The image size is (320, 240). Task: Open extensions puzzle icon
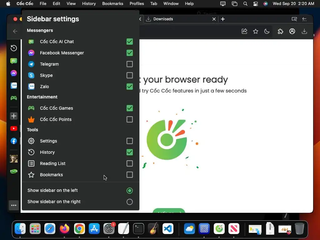(x=280, y=31)
